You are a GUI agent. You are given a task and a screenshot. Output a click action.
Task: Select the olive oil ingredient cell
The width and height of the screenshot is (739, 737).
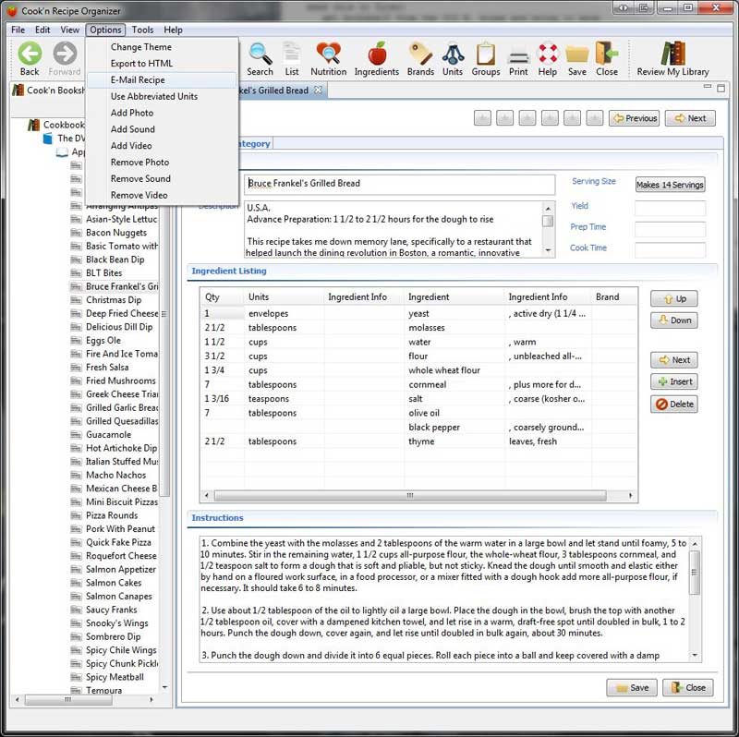coord(454,413)
